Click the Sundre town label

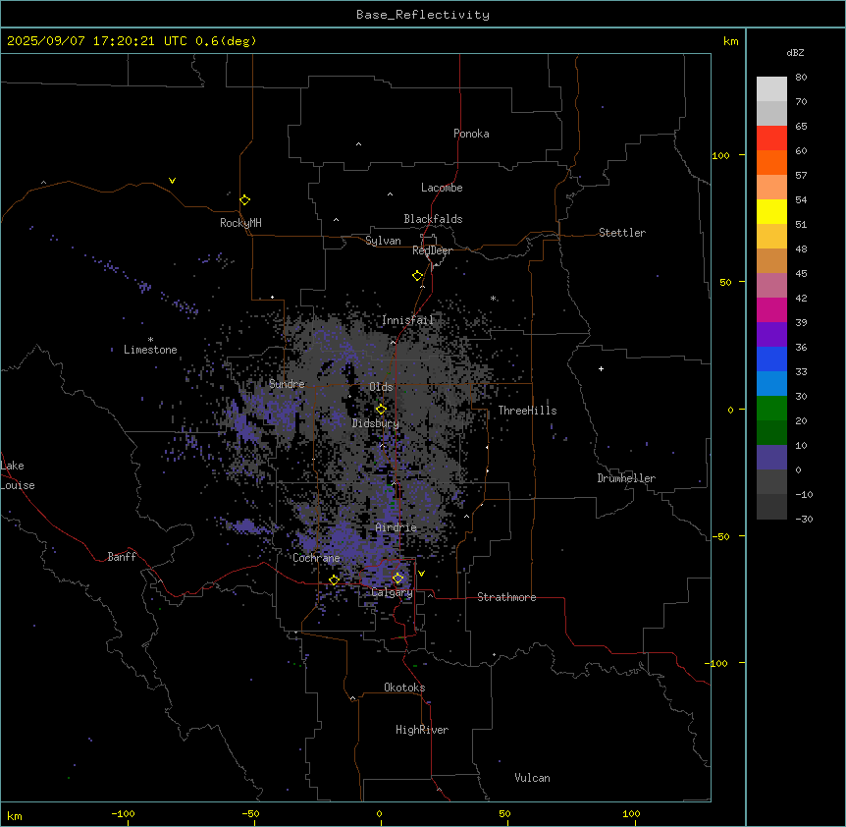(x=287, y=384)
